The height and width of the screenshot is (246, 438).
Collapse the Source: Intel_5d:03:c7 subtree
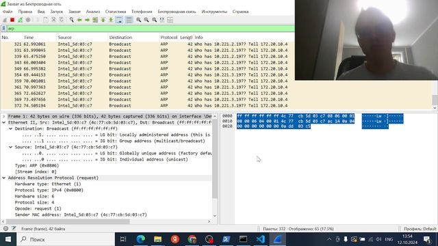tap(11, 147)
